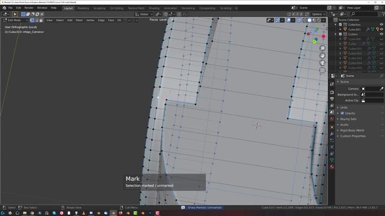Hide Cutters collection via eye icon
The height and width of the screenshot is (216, 385).
(381, 34)
